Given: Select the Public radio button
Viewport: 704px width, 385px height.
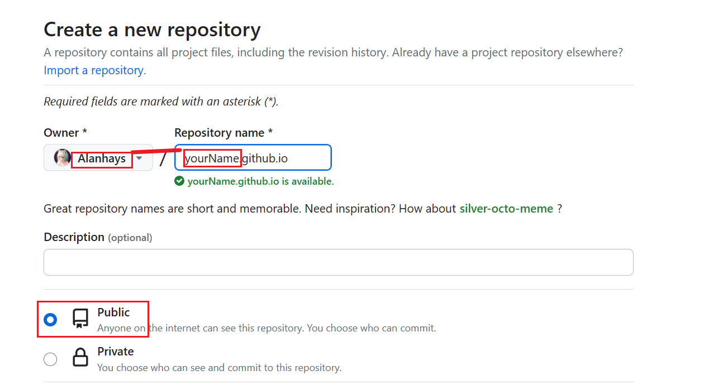Looking at the screenshot, I should coord(50,320).
